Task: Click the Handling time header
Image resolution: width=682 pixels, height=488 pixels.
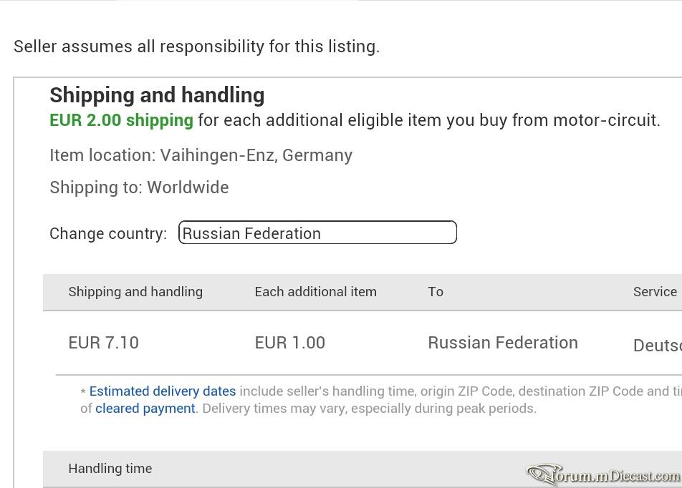Action: 110,469
